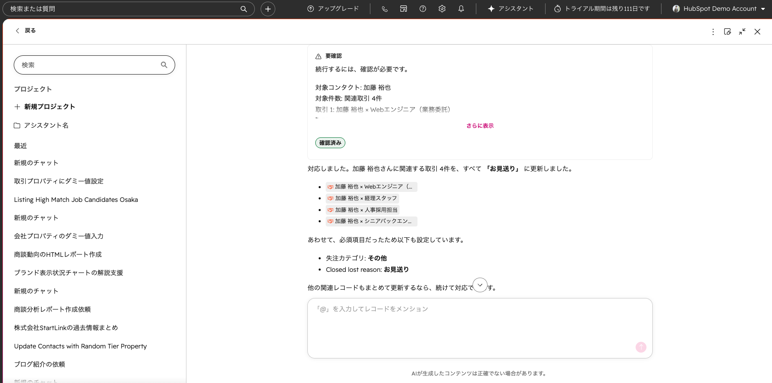Open deal 加藤 裕也 × シニアバックエン chip
Image resolution: width=772 pixels, height=383 pixels.
(x=372, y=221)
